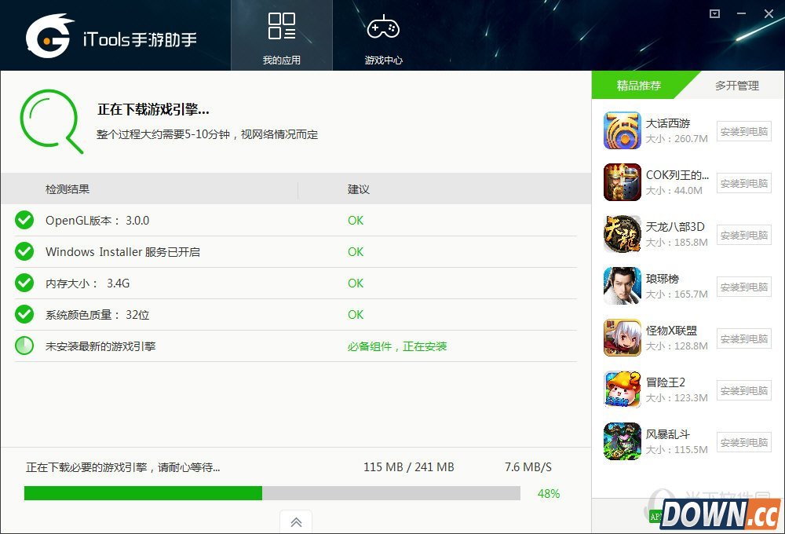Screen dimensions: 785x534
Task: Click the 系统颜色质量： 32位 text
Action: pyautogui.click(x=97, y=315)
